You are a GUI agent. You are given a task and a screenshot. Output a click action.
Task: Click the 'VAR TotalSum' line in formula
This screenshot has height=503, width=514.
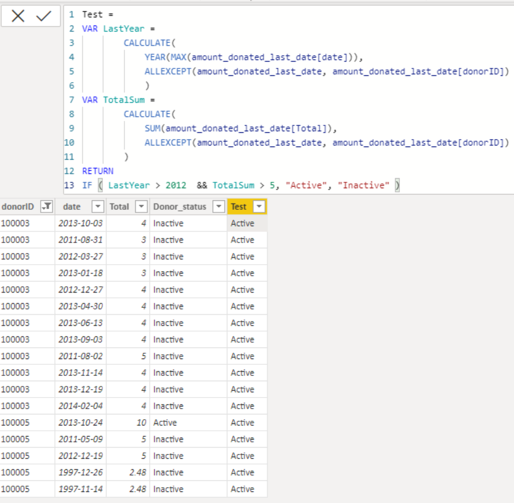pos(118,100)
